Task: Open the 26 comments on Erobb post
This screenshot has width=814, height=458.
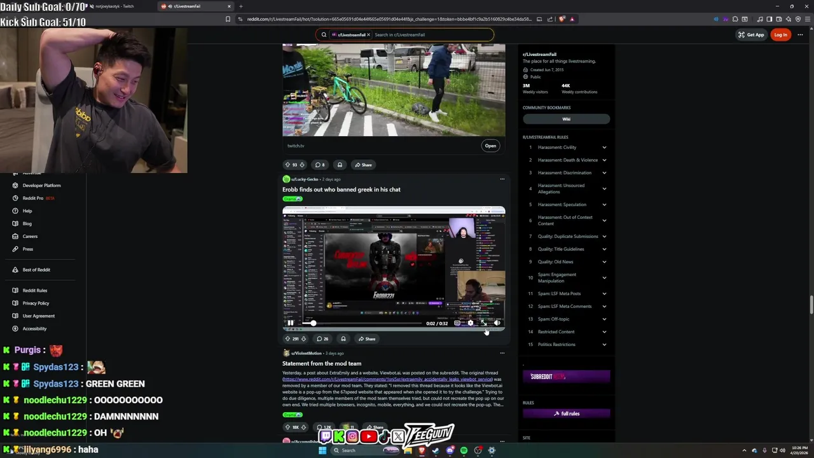Action: click(x=322, y=339)
